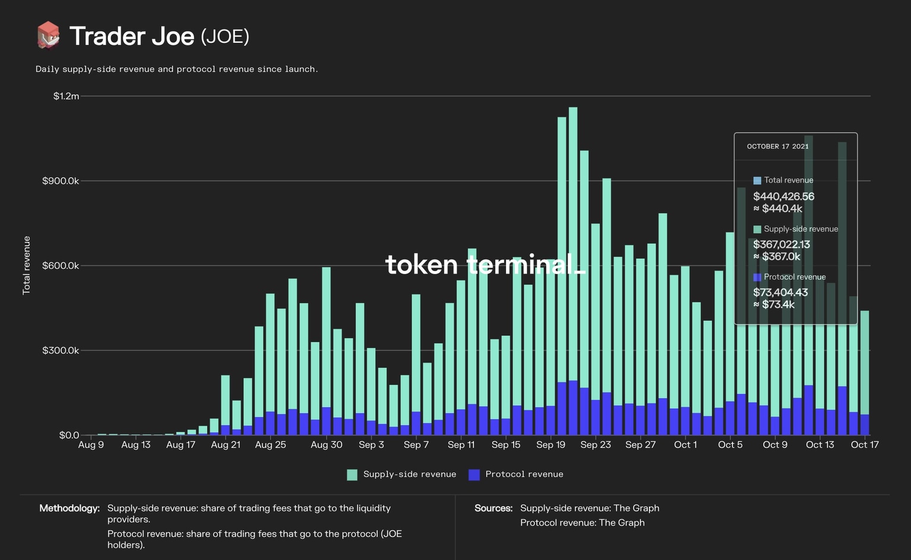Click the tooltip approximation value "≈ $440.4k"
This screenshot has height=560, width=911.
coord(777,209)
